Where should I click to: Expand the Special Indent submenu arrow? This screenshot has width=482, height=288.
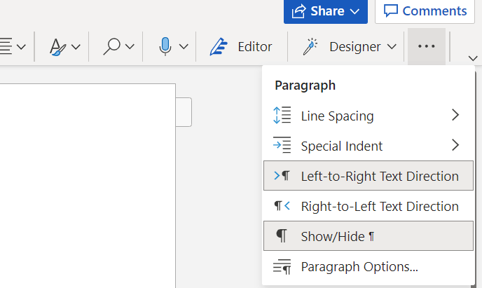click(x=455, y=146)
